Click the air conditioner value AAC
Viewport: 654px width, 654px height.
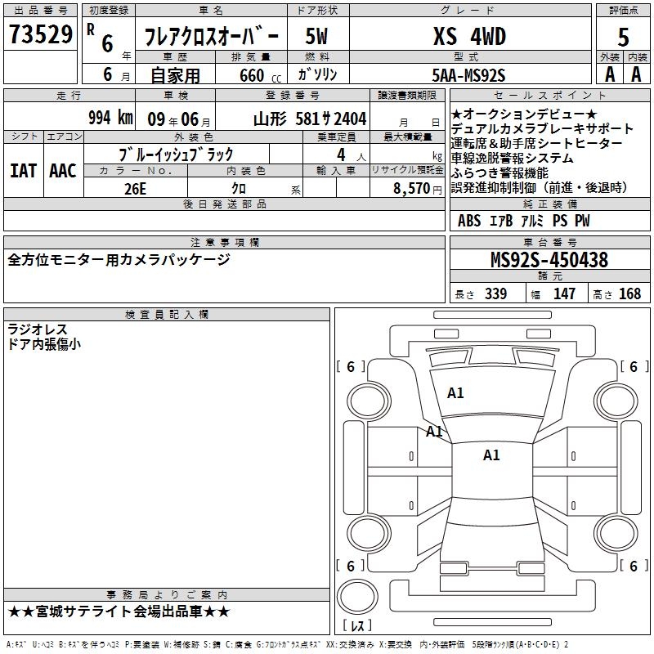click(x=63, y=171)
